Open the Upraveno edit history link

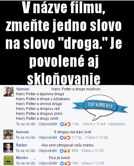pos(117,124)
